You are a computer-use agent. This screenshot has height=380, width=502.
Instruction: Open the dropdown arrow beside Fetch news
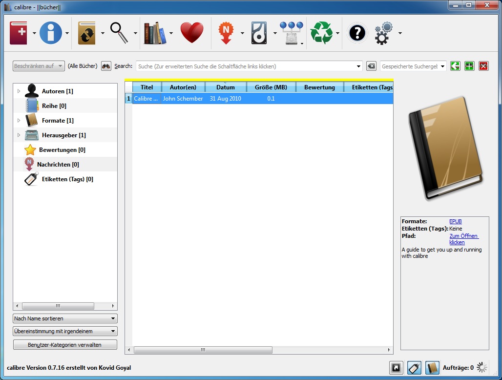coord(242,33)
